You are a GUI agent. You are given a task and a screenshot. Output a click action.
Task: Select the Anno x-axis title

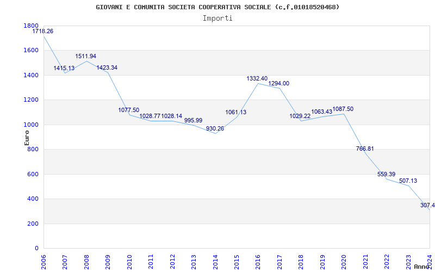point(421,267)
